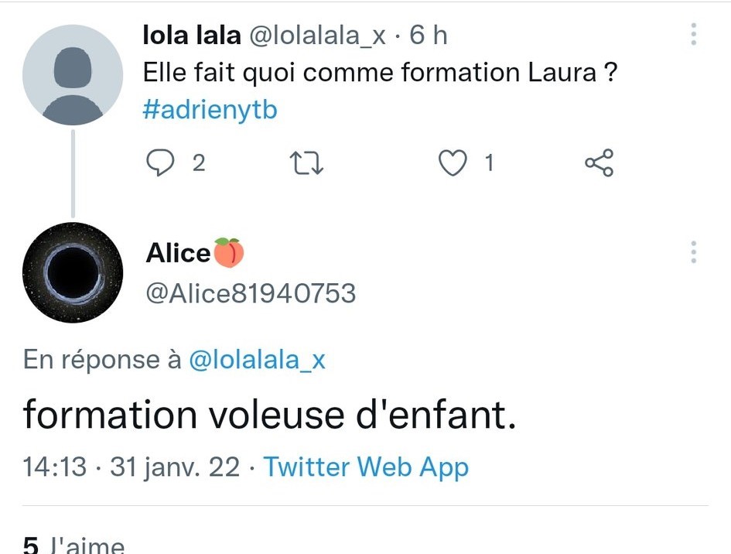
Task: Open Alice's display name profile link
Action: pyautogui.click(x=179, y=253)
